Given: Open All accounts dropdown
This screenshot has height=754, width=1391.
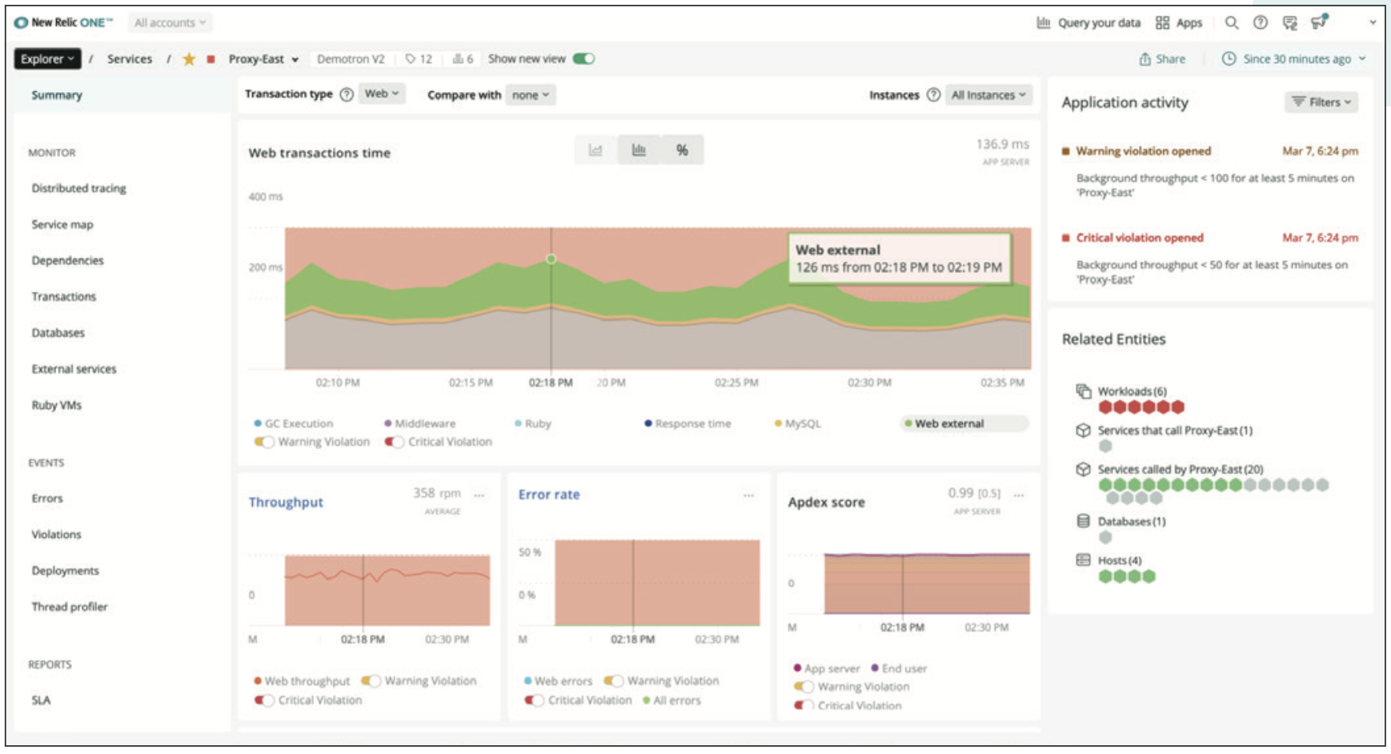Looking at the screenshot, I should (x=170, y=22).
